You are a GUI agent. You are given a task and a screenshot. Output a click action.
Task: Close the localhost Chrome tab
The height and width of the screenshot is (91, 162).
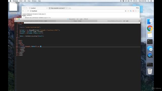tap(47, 8)
